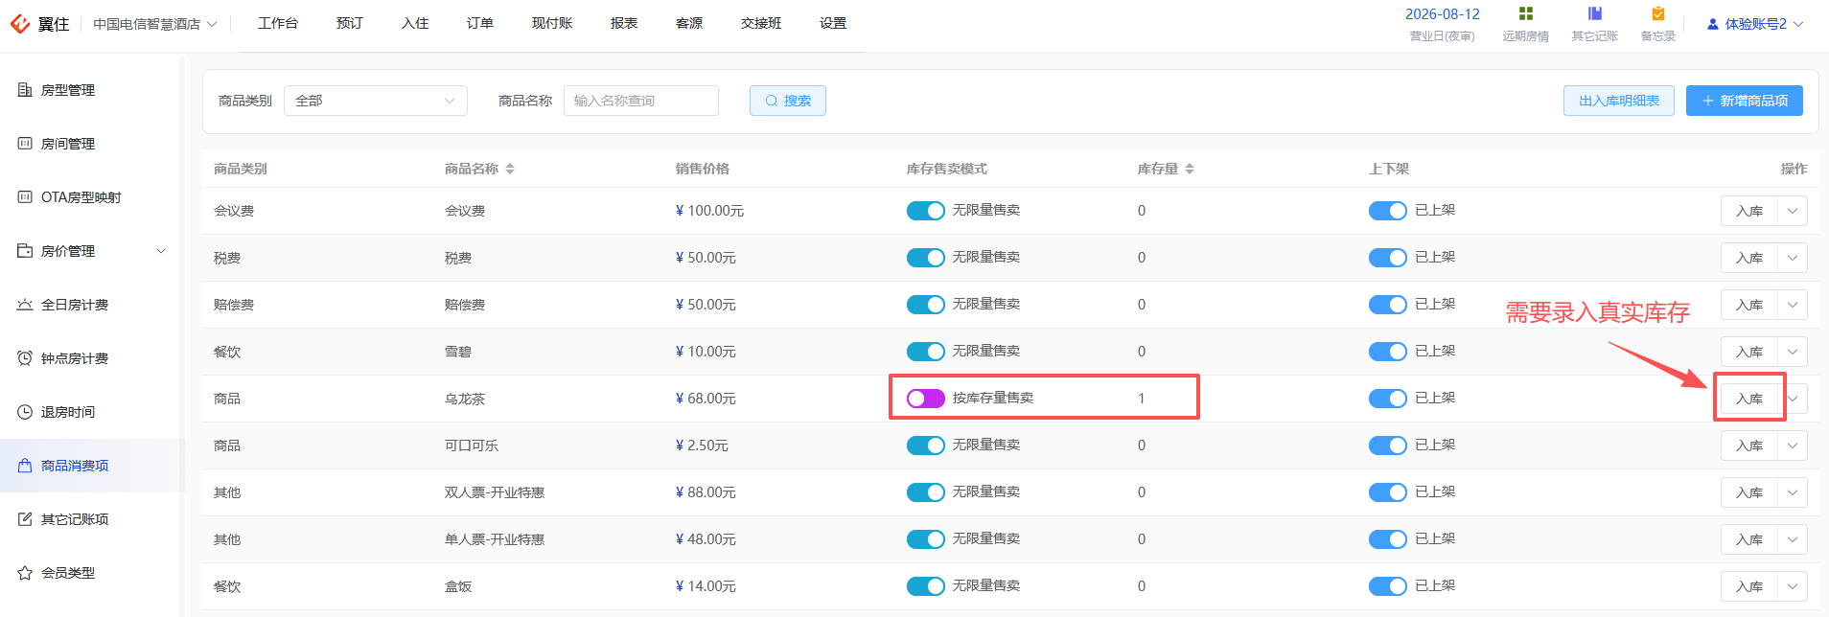This screenshot has height=617, width=1829.
Task: Expand the 房价管理 sidebar chevron
Action: click(161, 251)
